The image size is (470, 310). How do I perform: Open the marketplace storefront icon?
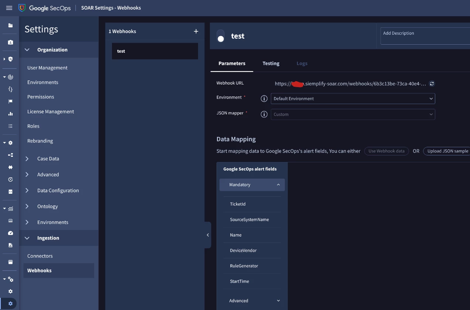[10, 262]
